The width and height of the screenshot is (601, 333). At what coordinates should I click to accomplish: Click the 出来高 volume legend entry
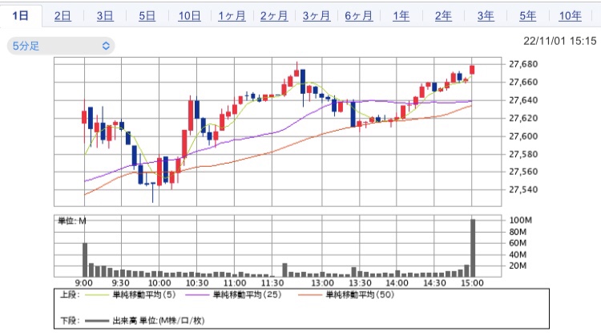(159, 320)
